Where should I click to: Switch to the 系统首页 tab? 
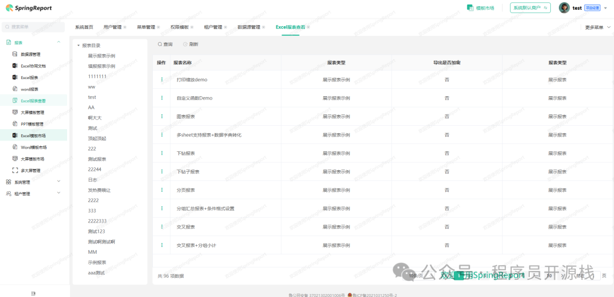point(84,27)
